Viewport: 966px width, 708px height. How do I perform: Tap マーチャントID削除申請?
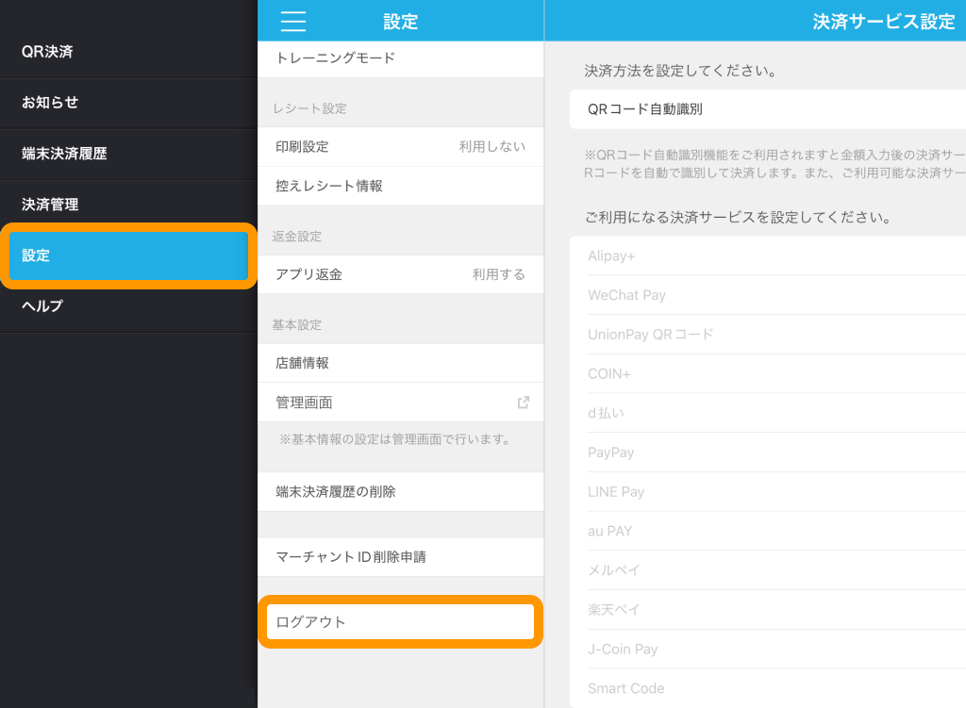400,557
